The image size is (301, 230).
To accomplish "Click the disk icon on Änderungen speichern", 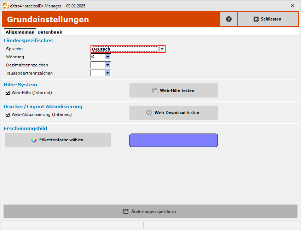I will tap(126, 211).
